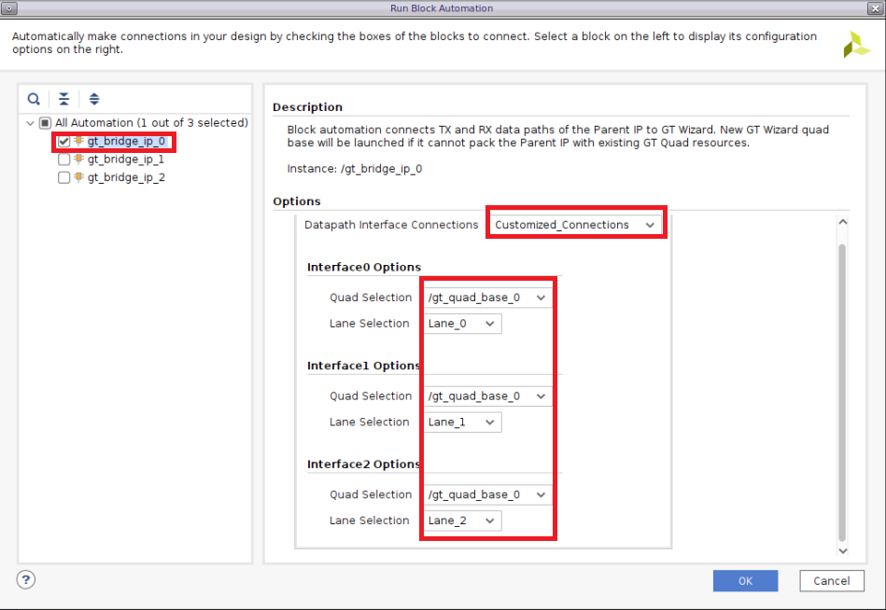Image resolution: width=886 pixels, height=610 pixels.
Task: Click the gt_bridge_ip_2 block icon
Action: tap(79, 177)
